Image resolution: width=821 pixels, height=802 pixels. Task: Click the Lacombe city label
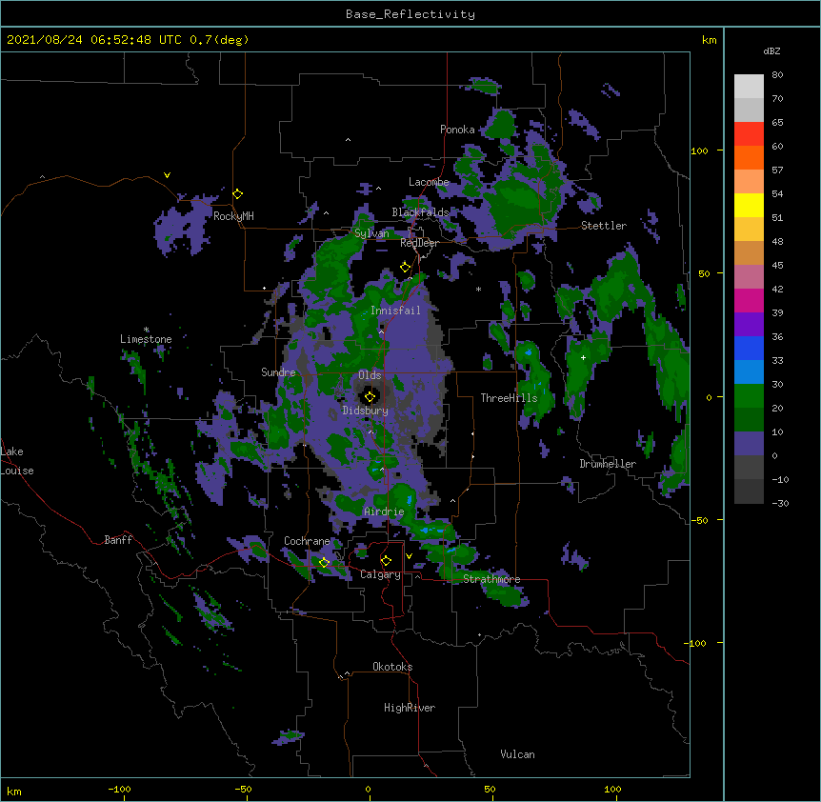coord(429,182)
